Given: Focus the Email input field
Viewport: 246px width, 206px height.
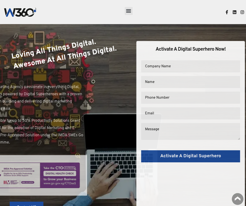Looking at the screenshot, I should (x=191, y=113).
